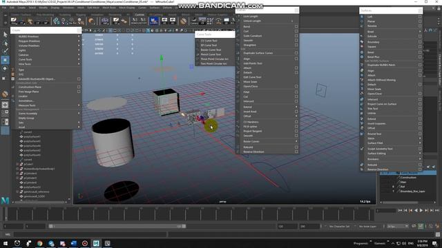Screen dimensions: 442x248
Task: Expand the Extend submenu in Curves menu
Action: pyautogui.click(x=296, y=107)
